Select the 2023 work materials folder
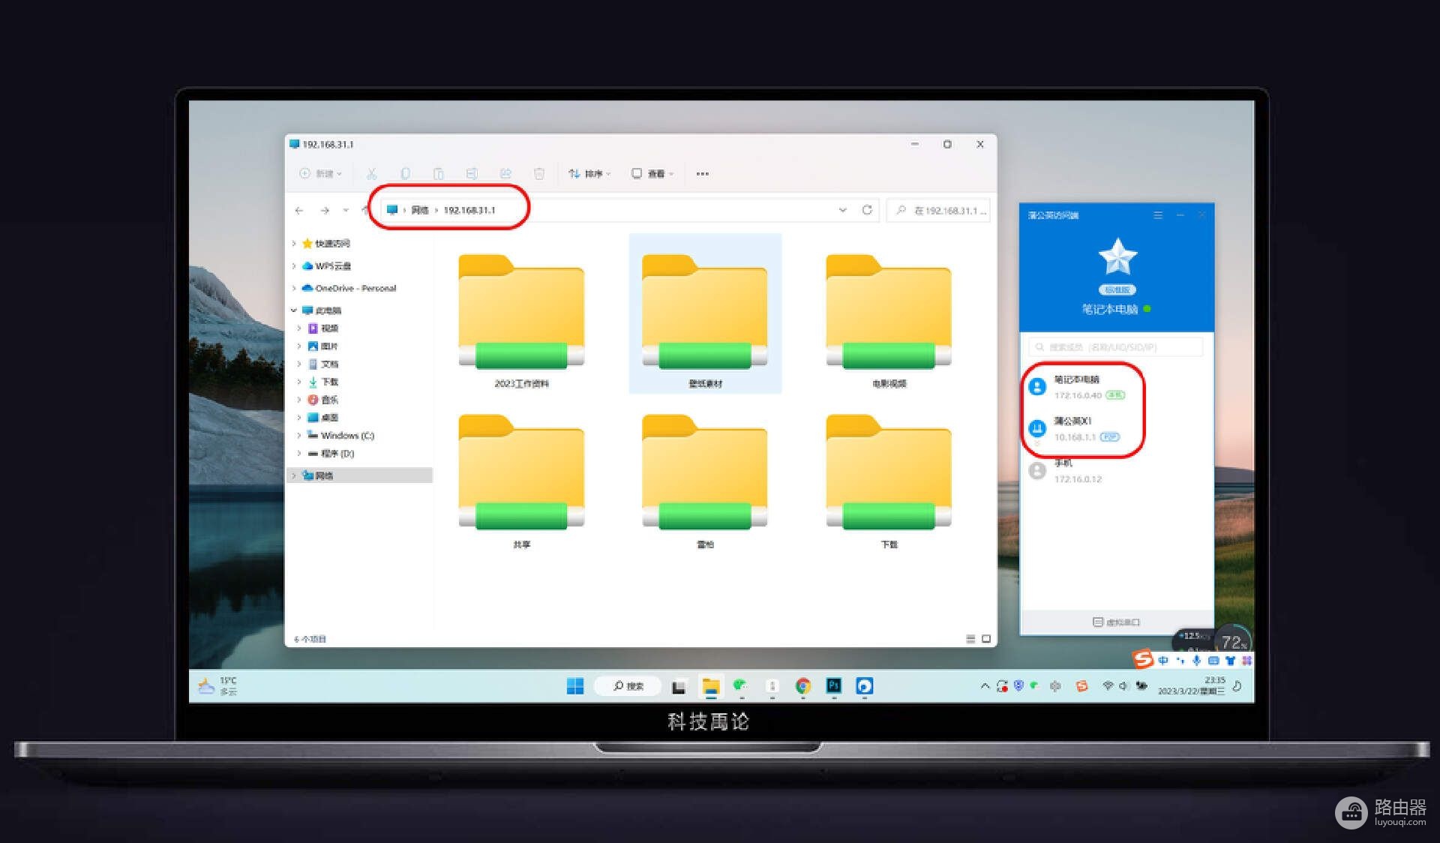 coord(521,319)
